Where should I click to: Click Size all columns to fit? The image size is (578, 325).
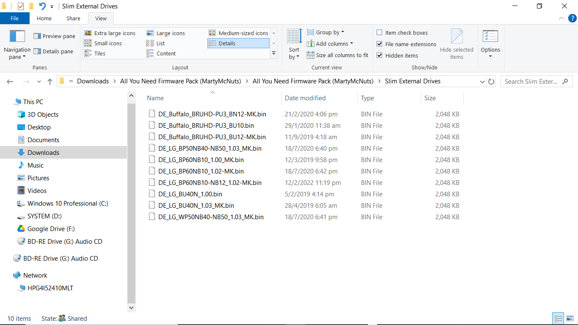337,55
